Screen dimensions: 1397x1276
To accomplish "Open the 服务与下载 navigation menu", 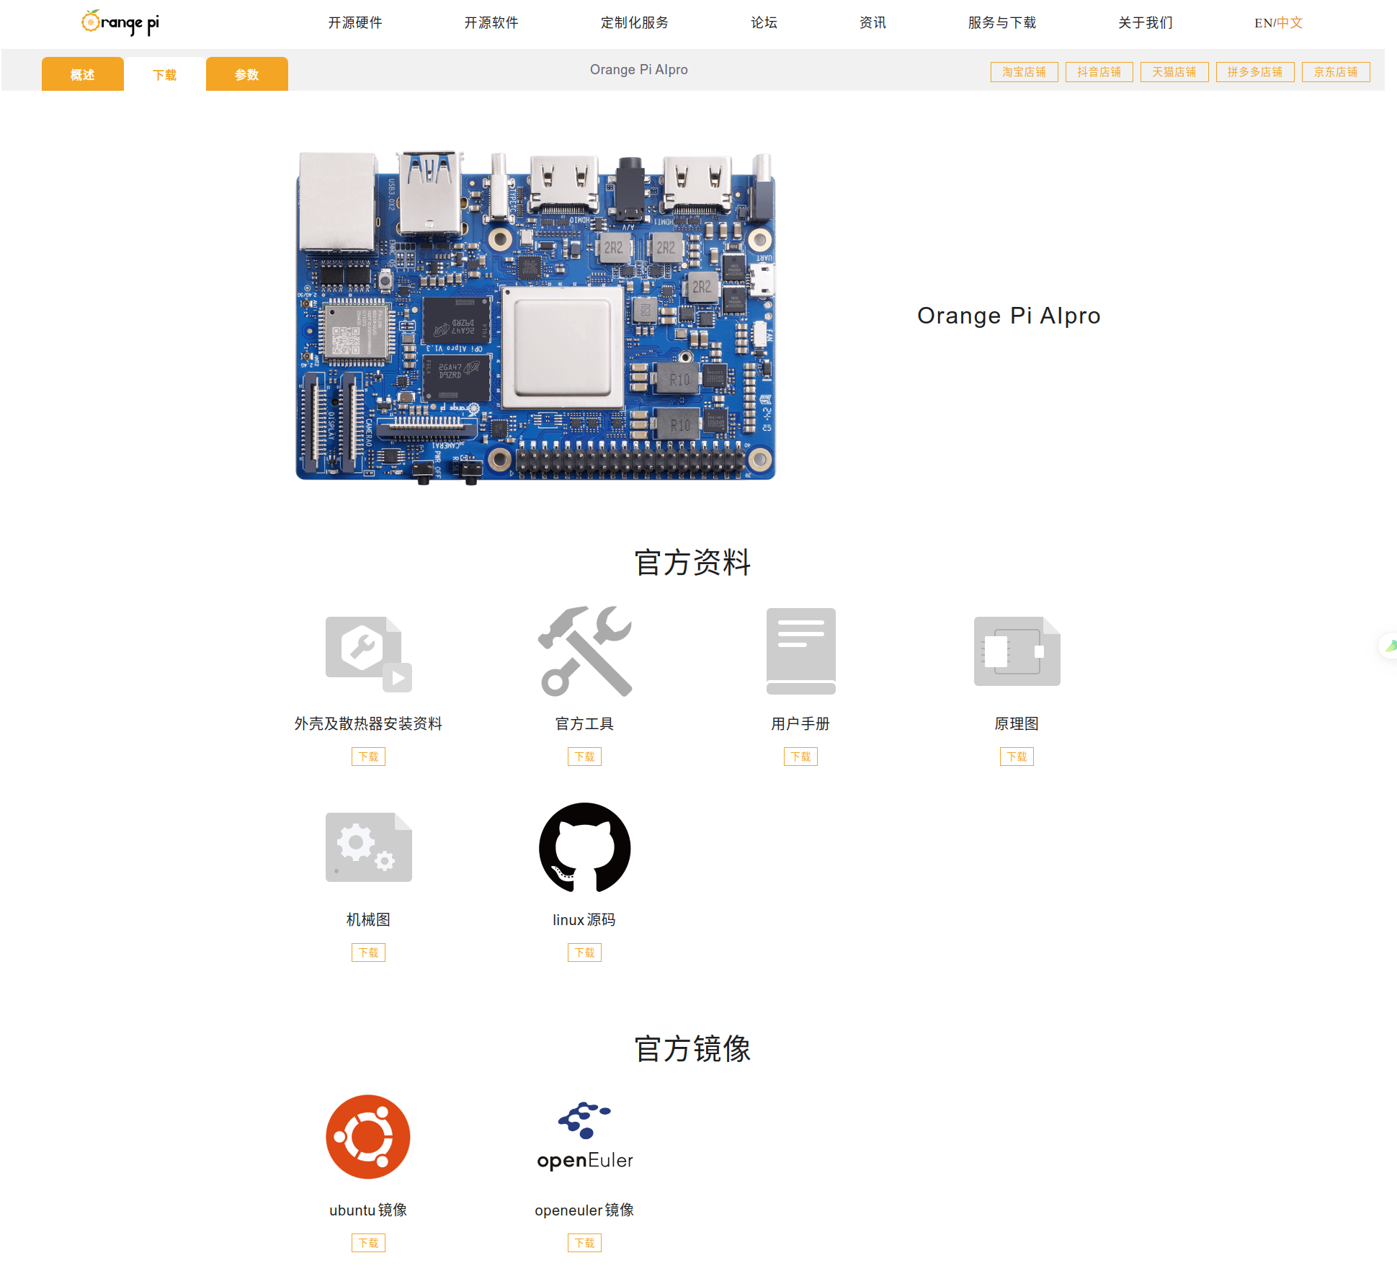I will tap(1001, 22).
